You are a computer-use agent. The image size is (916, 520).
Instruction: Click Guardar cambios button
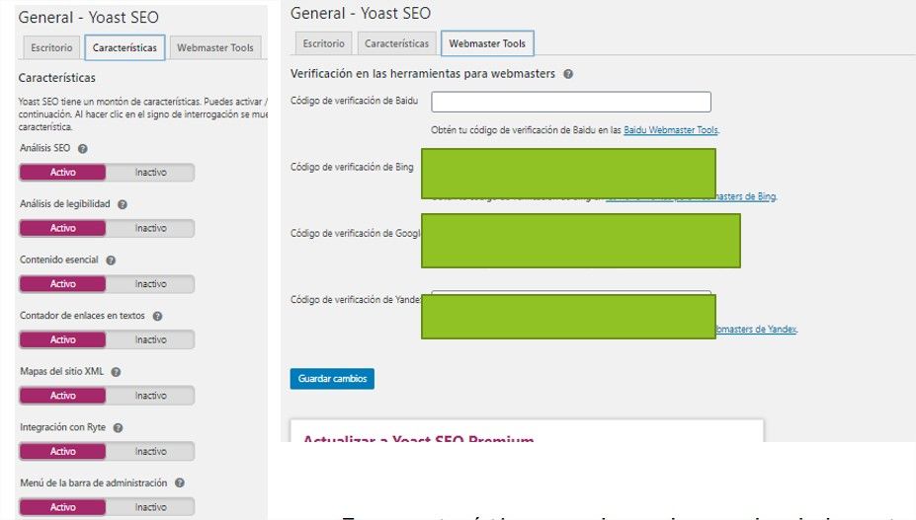(x=332, y=379)
